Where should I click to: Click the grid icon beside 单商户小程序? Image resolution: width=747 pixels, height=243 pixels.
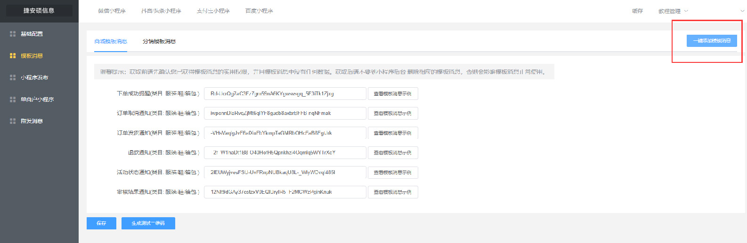tap(13, 99)
